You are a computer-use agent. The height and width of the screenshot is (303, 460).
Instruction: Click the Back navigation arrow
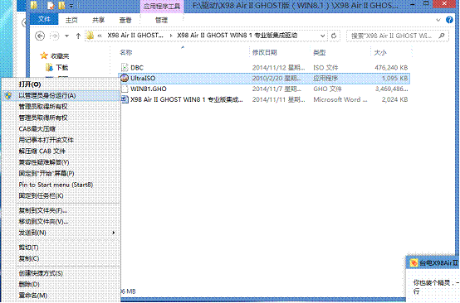tap(40, 36)
